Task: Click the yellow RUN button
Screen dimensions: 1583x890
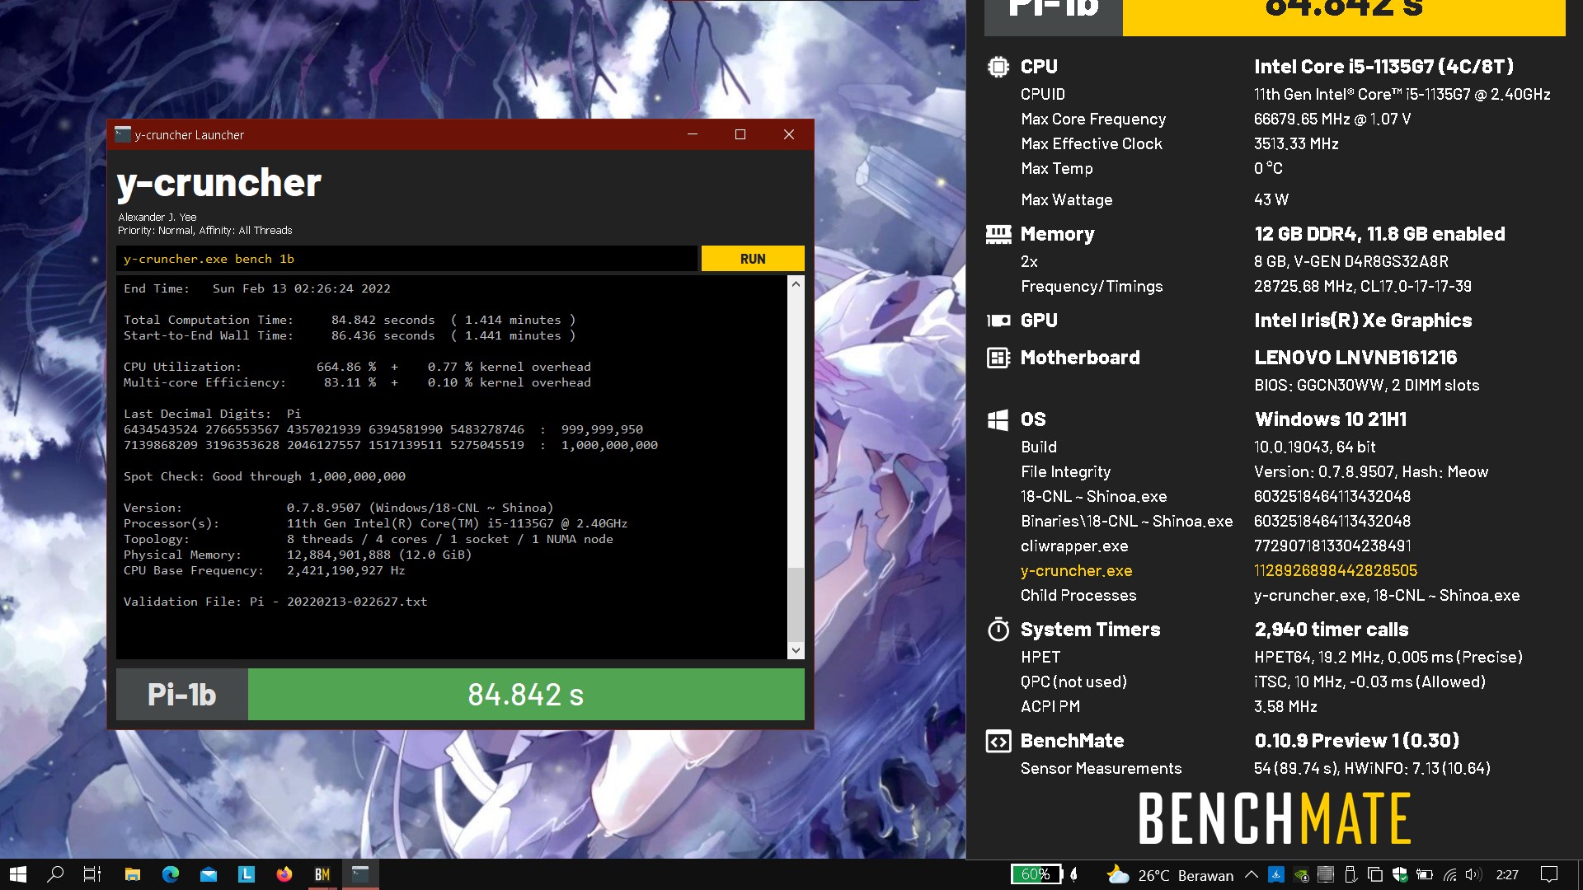Action: pos(752,259)
